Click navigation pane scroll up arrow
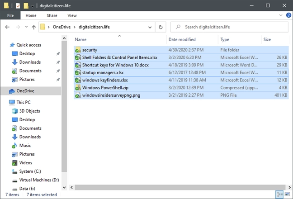 tap(64, 38)
